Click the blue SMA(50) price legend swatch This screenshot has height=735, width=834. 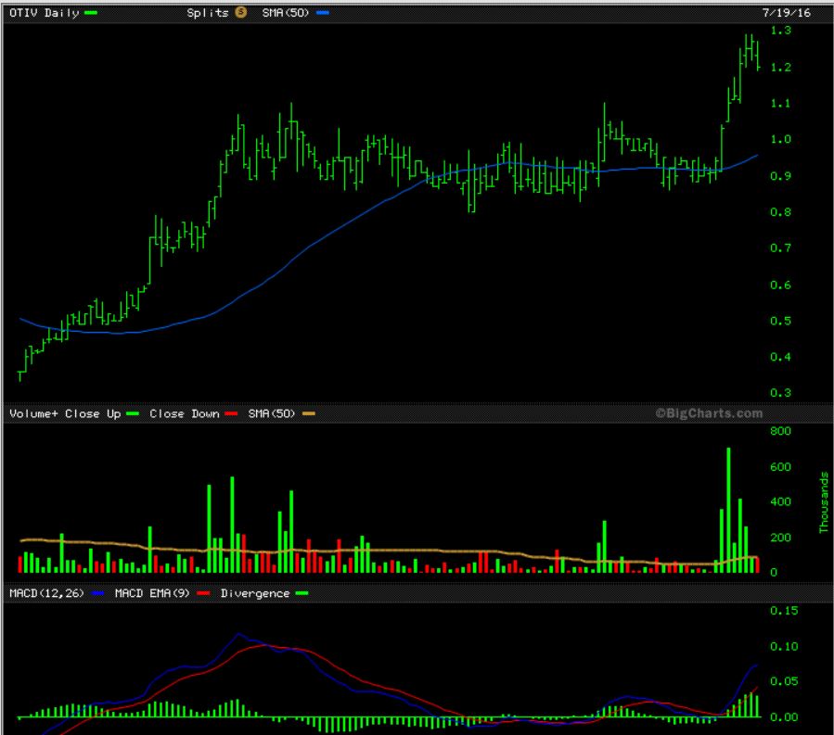tap(322, 13)
